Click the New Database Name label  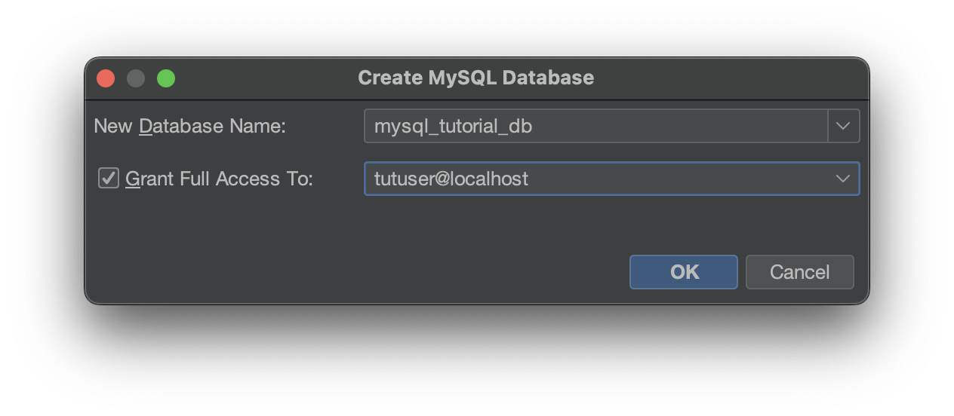point(189,126)
